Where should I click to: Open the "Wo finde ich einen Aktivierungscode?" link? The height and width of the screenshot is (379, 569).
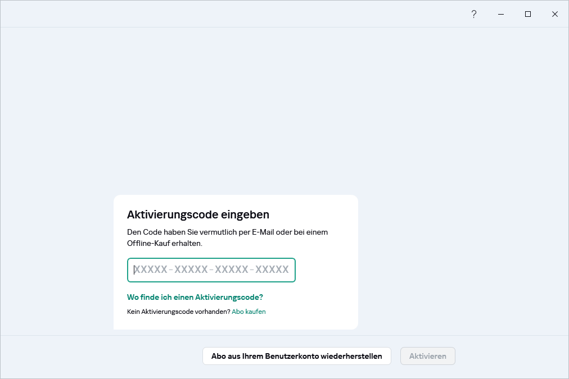[x=195, y=297]
